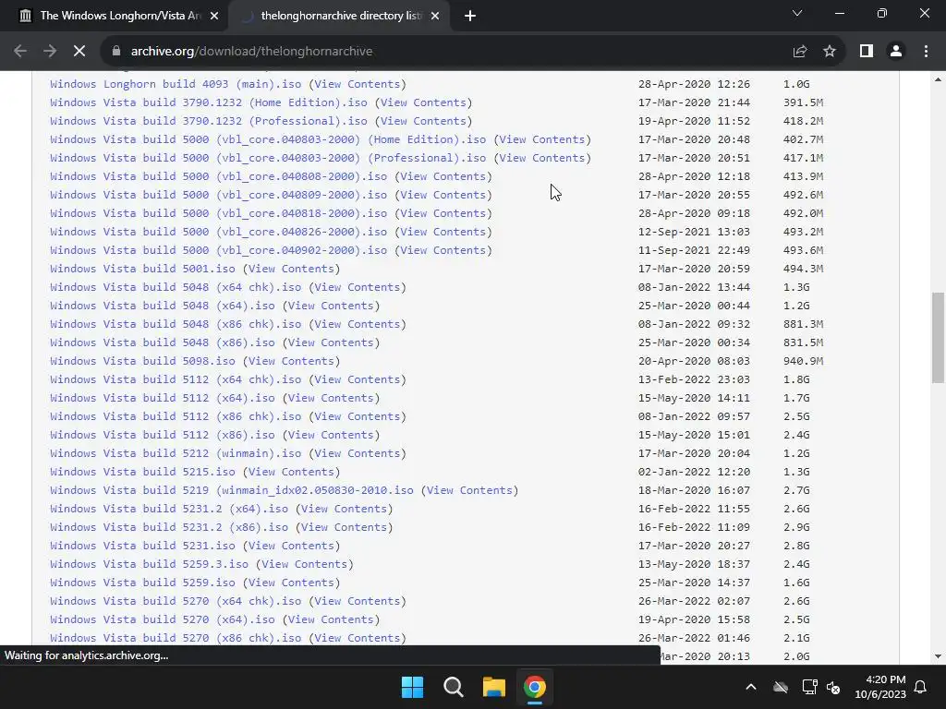
Task: Download Windows Vista build 5270 (x64).iso
Action: pyautogui.click(x=163, y=619)
